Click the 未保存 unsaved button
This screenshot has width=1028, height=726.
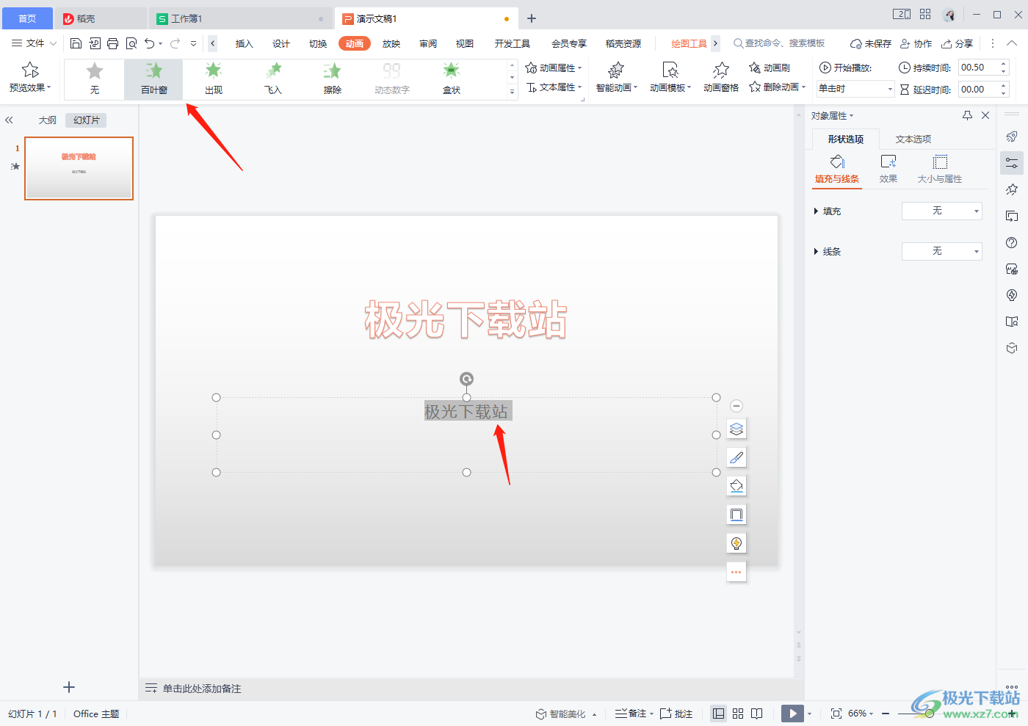871,44
